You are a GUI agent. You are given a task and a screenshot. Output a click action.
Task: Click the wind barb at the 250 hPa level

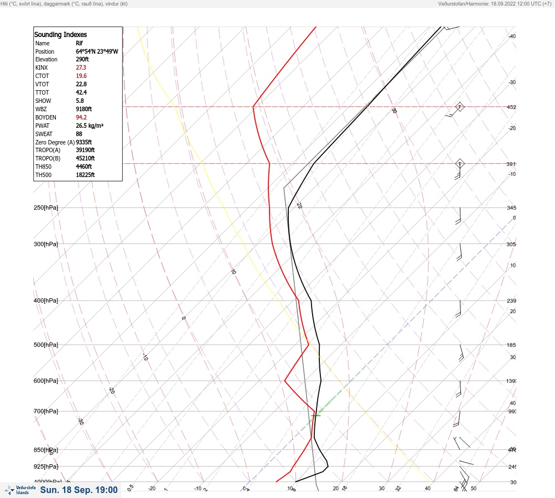pos(458,216)
